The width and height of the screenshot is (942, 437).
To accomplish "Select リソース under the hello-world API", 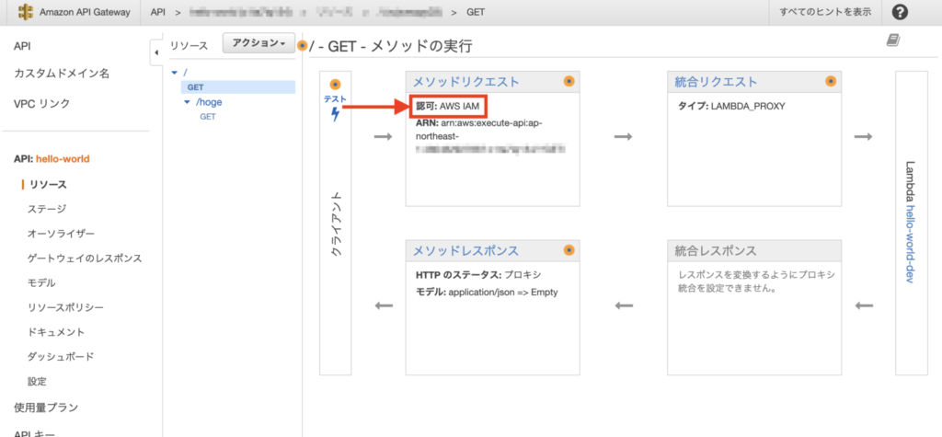I will point(48,185).
